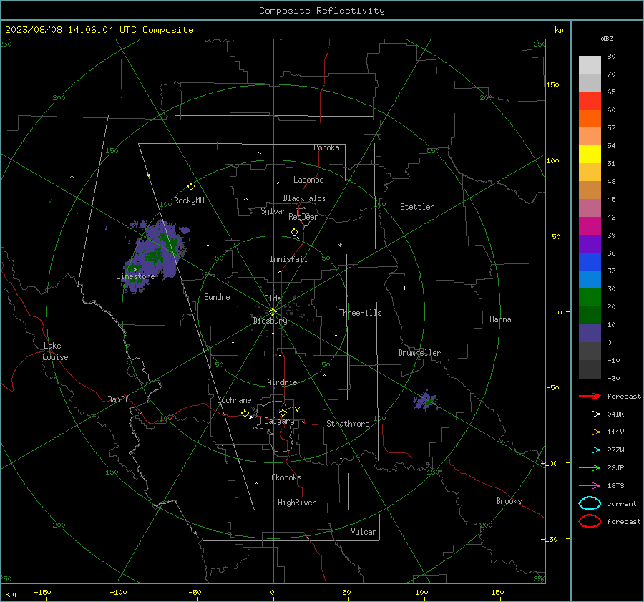The width and height of the screenshot is (644, 602).
Task: Click the Vulcan label
Action: coord(364,532)
